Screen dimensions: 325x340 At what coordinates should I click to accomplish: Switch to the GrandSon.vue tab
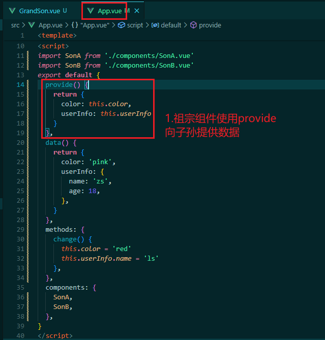[x=40, y=11]
